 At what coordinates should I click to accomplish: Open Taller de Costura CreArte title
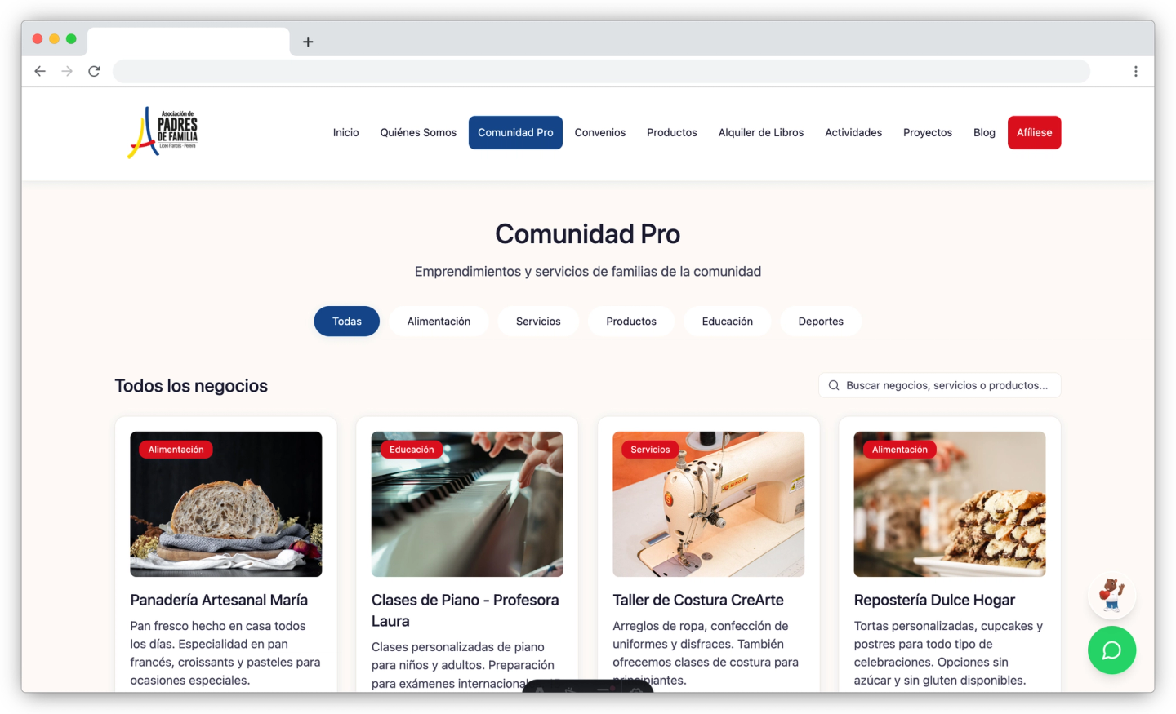coord(698,600)
